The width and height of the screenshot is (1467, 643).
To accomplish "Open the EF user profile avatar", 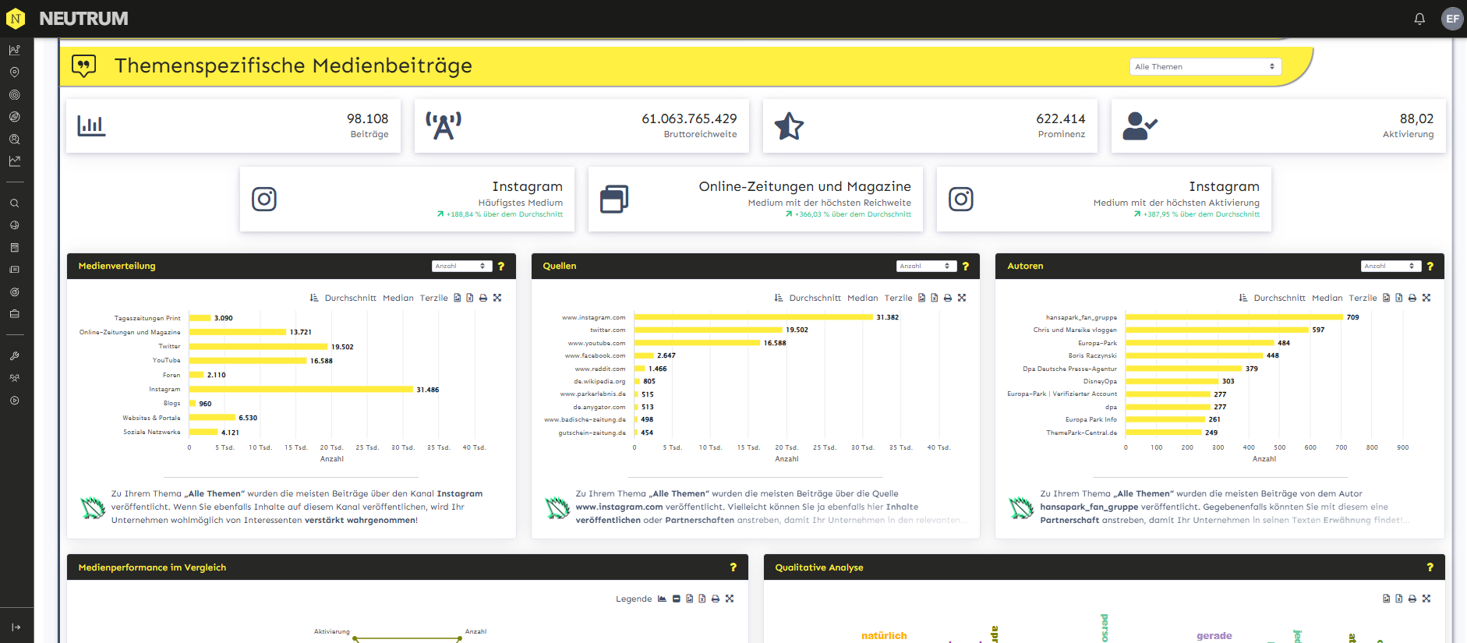I will click(1452, 19).
